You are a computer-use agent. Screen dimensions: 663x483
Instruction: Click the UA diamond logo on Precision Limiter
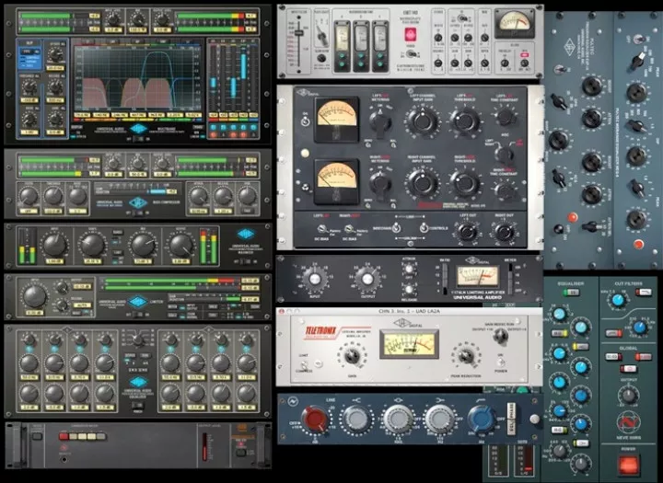coord(137,302)
